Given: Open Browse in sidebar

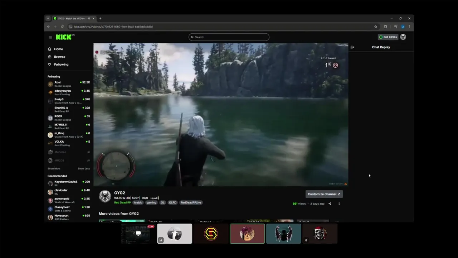Looking at the screenshot, I should tap(59, 57).
